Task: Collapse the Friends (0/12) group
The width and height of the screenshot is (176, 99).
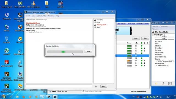Action: coord(153,35)
